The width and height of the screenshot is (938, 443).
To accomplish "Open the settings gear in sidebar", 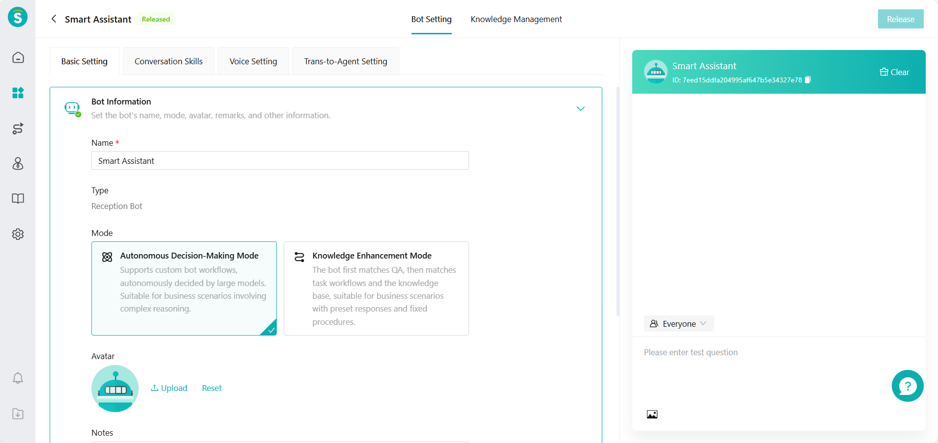I will point(18,234).
